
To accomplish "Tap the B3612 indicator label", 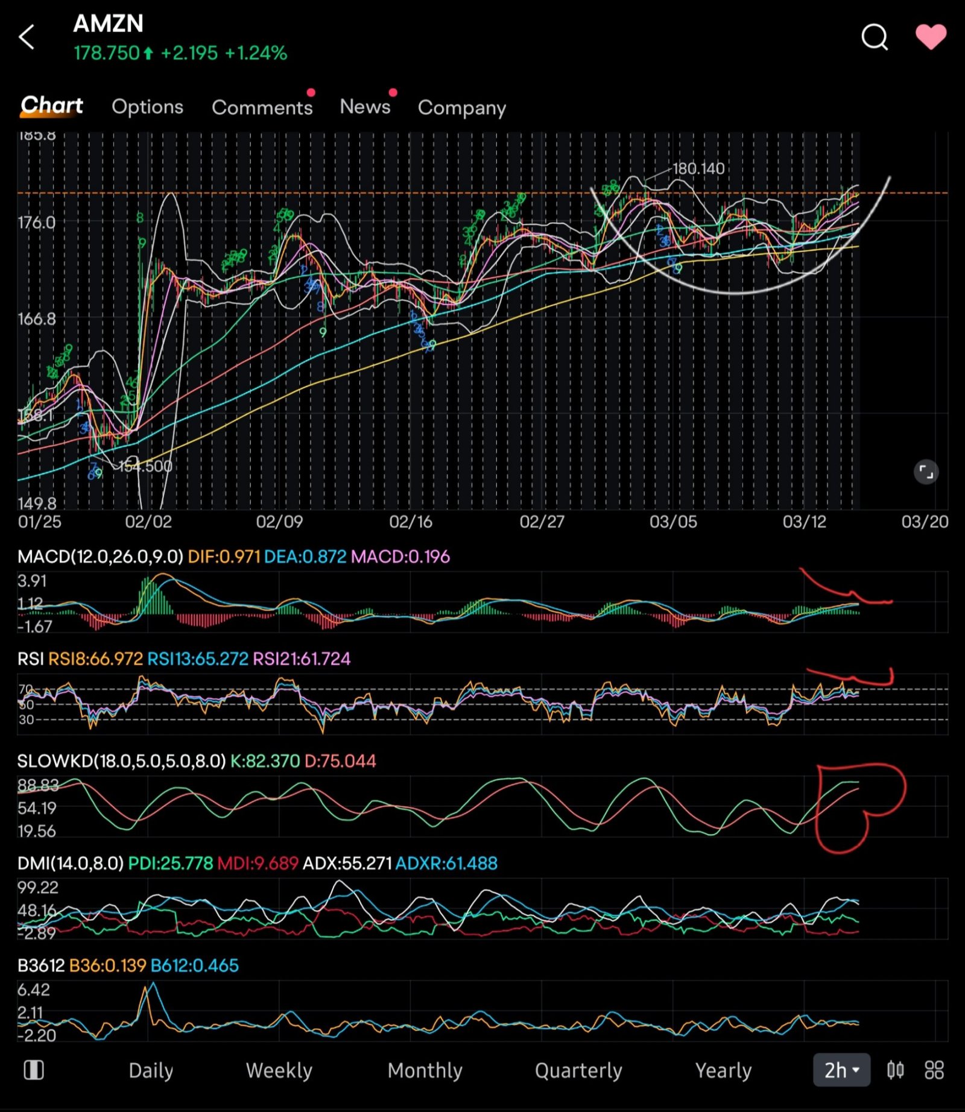I will click(41, 965).
